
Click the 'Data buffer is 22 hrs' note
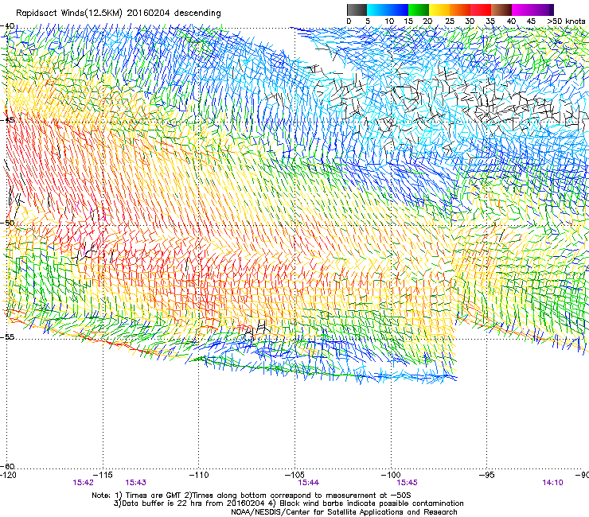[x=288, y=503]
